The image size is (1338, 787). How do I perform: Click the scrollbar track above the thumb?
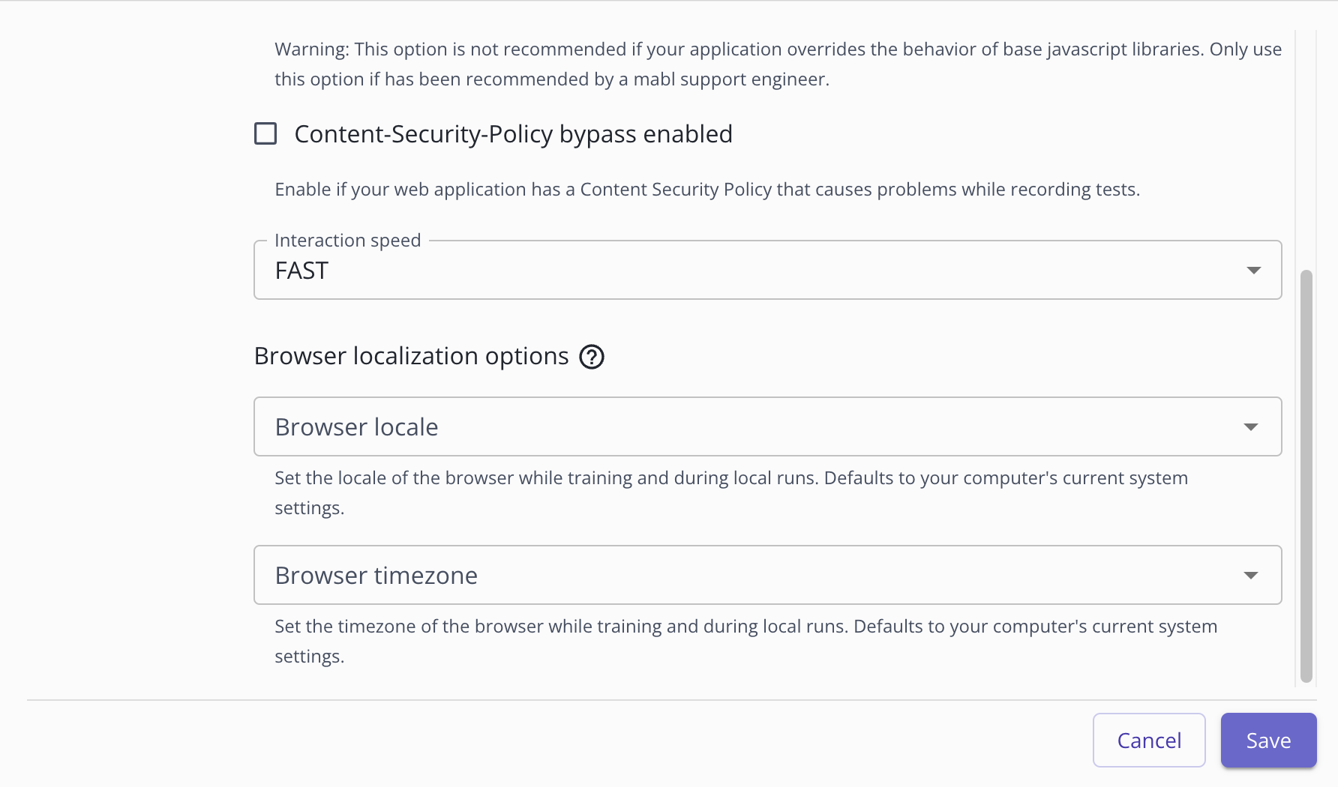tap(1306, 150)
